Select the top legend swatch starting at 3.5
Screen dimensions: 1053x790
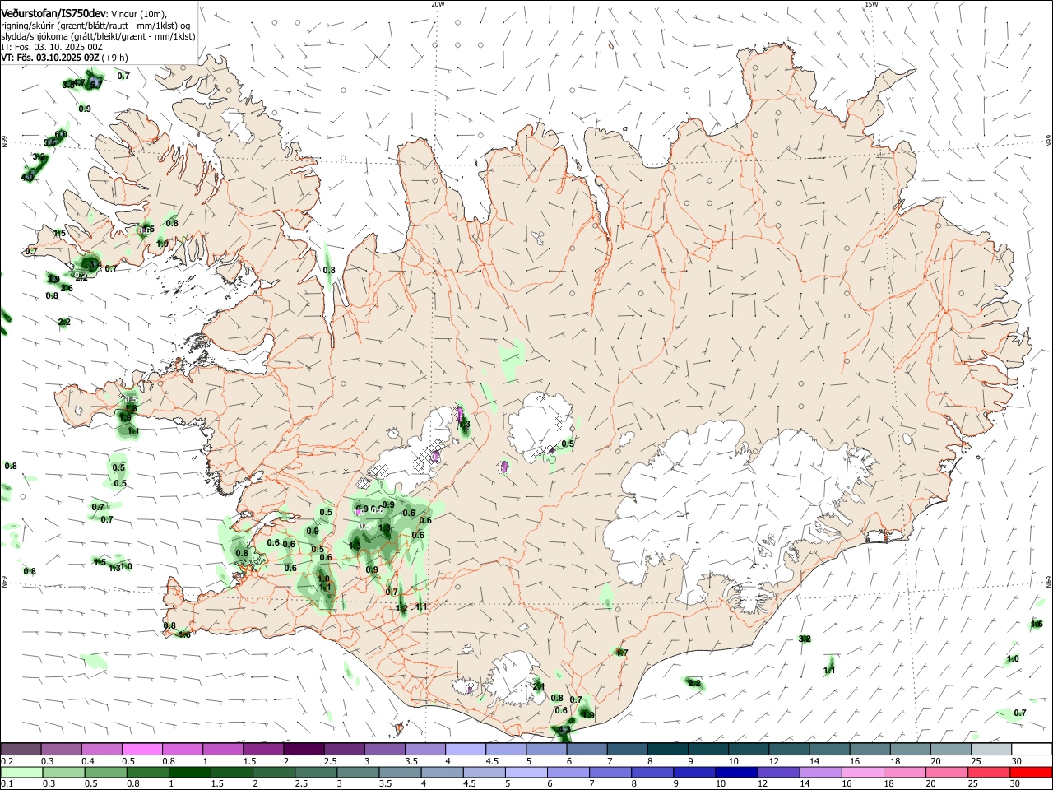point(424,749)
